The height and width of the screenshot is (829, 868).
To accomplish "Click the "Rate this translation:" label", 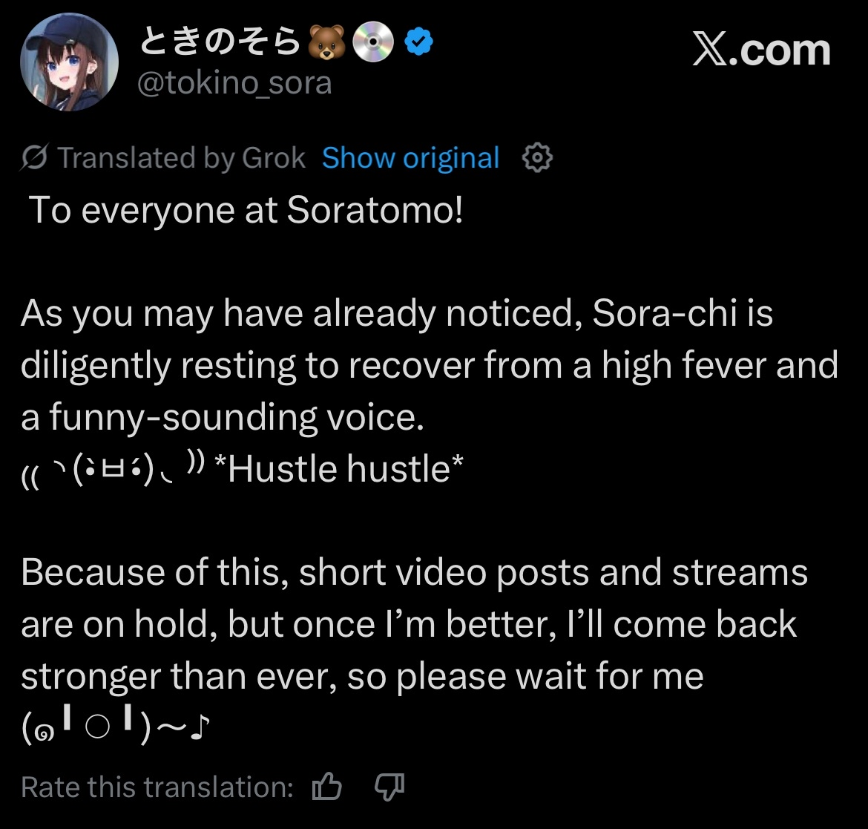I will (x=157, y=787).
